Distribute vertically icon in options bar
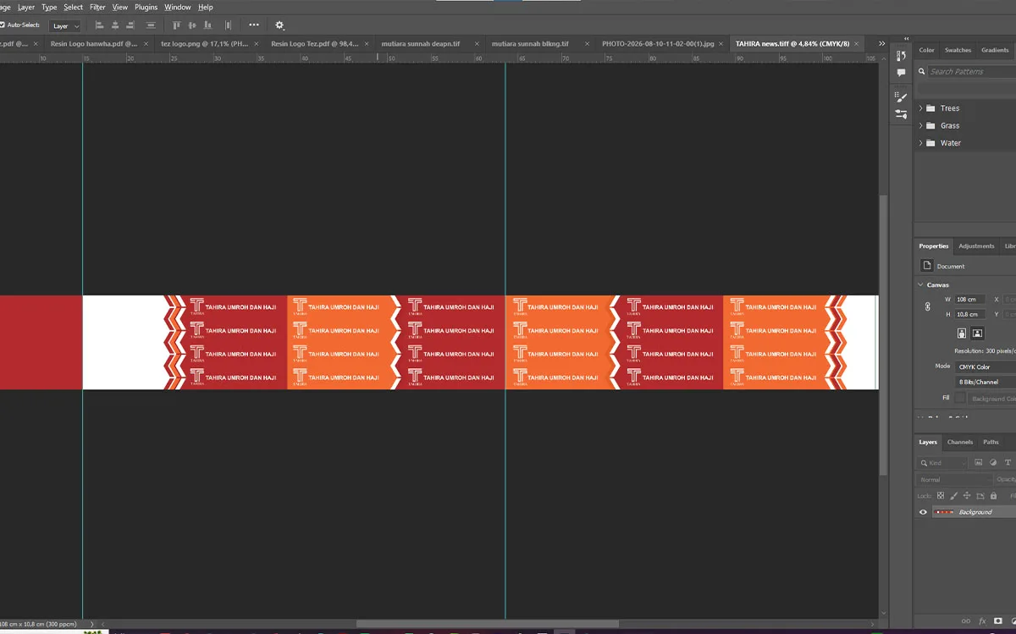Viewport: 1016px width, 634px height. pos(151,25)
